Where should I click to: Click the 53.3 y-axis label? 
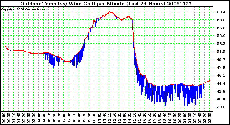pyautogui.click(x=221, y=44)
